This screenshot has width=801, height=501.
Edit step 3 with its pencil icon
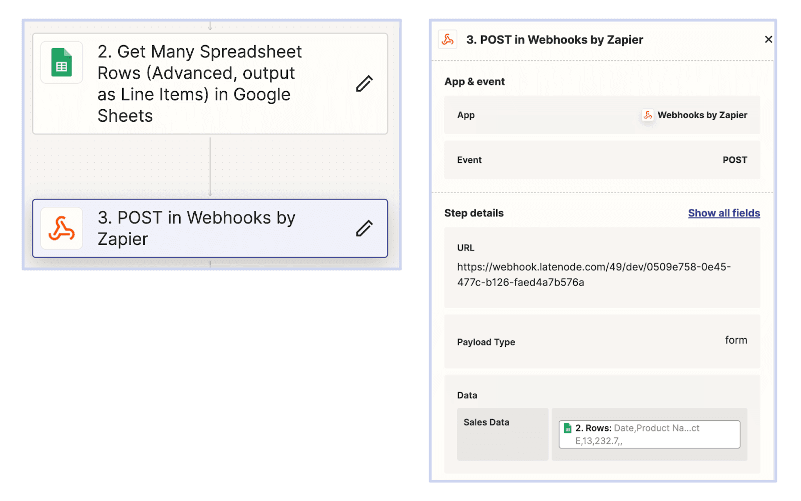(x=364, y=228)
